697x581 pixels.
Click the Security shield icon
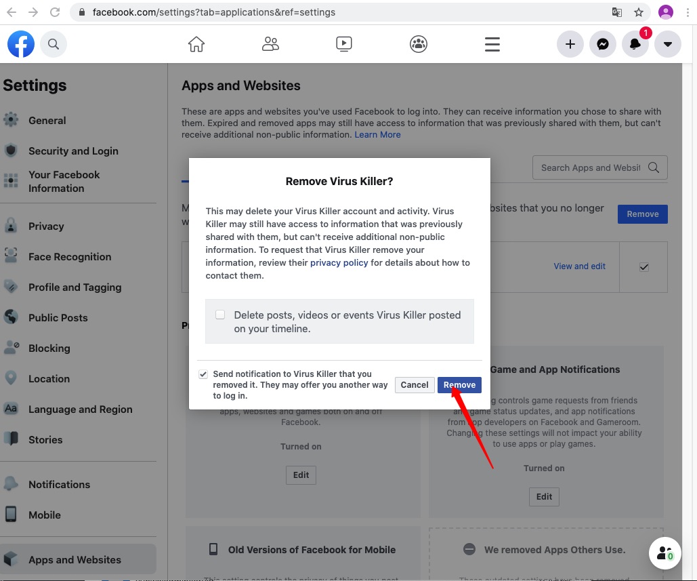[x=11, y=150]
